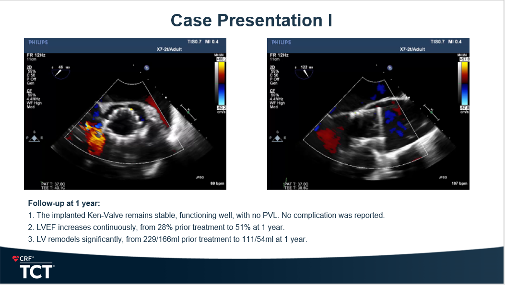Click the Philips logo on right echo

coord(281,42)
